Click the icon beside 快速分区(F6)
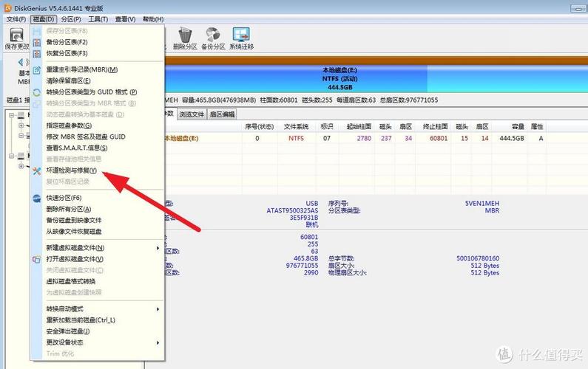The image size is (588, 369). click(37, 199)
